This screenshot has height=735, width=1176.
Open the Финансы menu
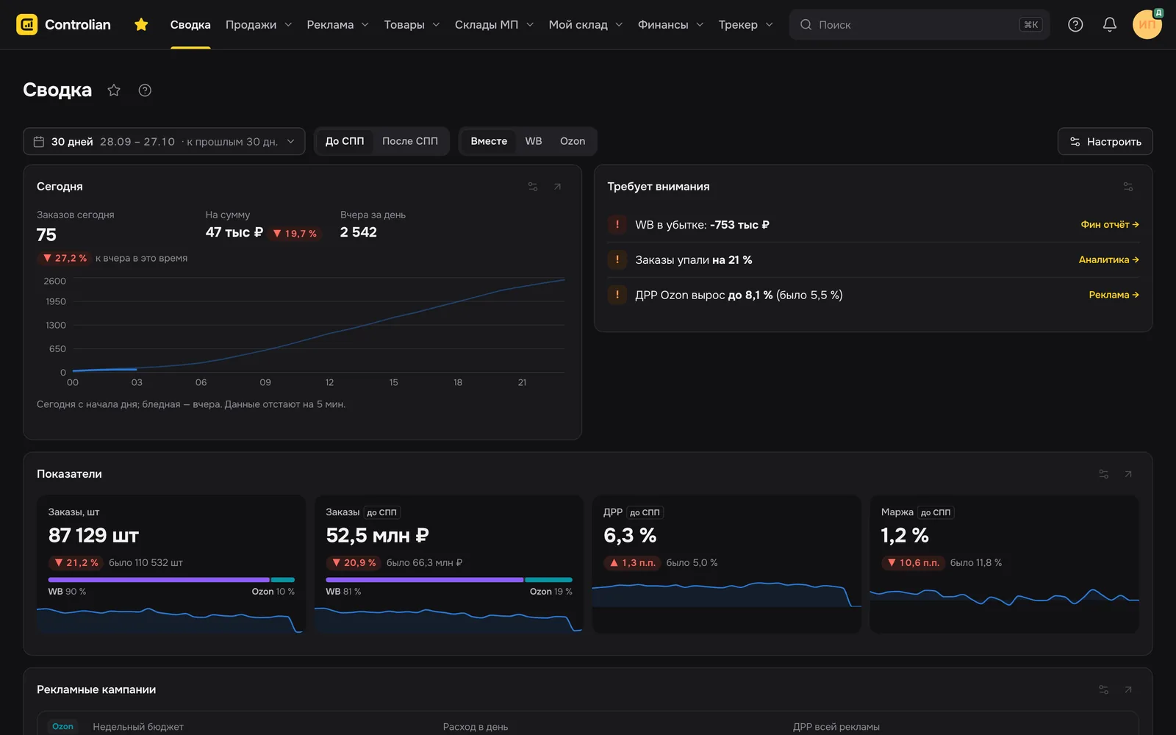pyautogui.click(x=670, y=24)
